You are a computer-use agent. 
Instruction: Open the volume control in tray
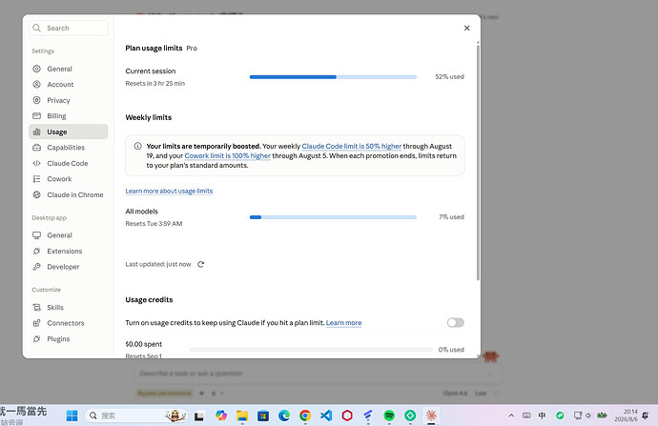tap(588, 416)
